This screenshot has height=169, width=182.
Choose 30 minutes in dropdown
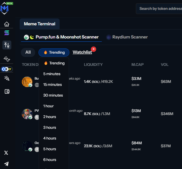[x=53, y=95]
